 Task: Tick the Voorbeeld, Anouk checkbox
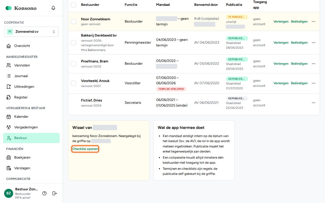pyautogui.click(x=73, y=83)
